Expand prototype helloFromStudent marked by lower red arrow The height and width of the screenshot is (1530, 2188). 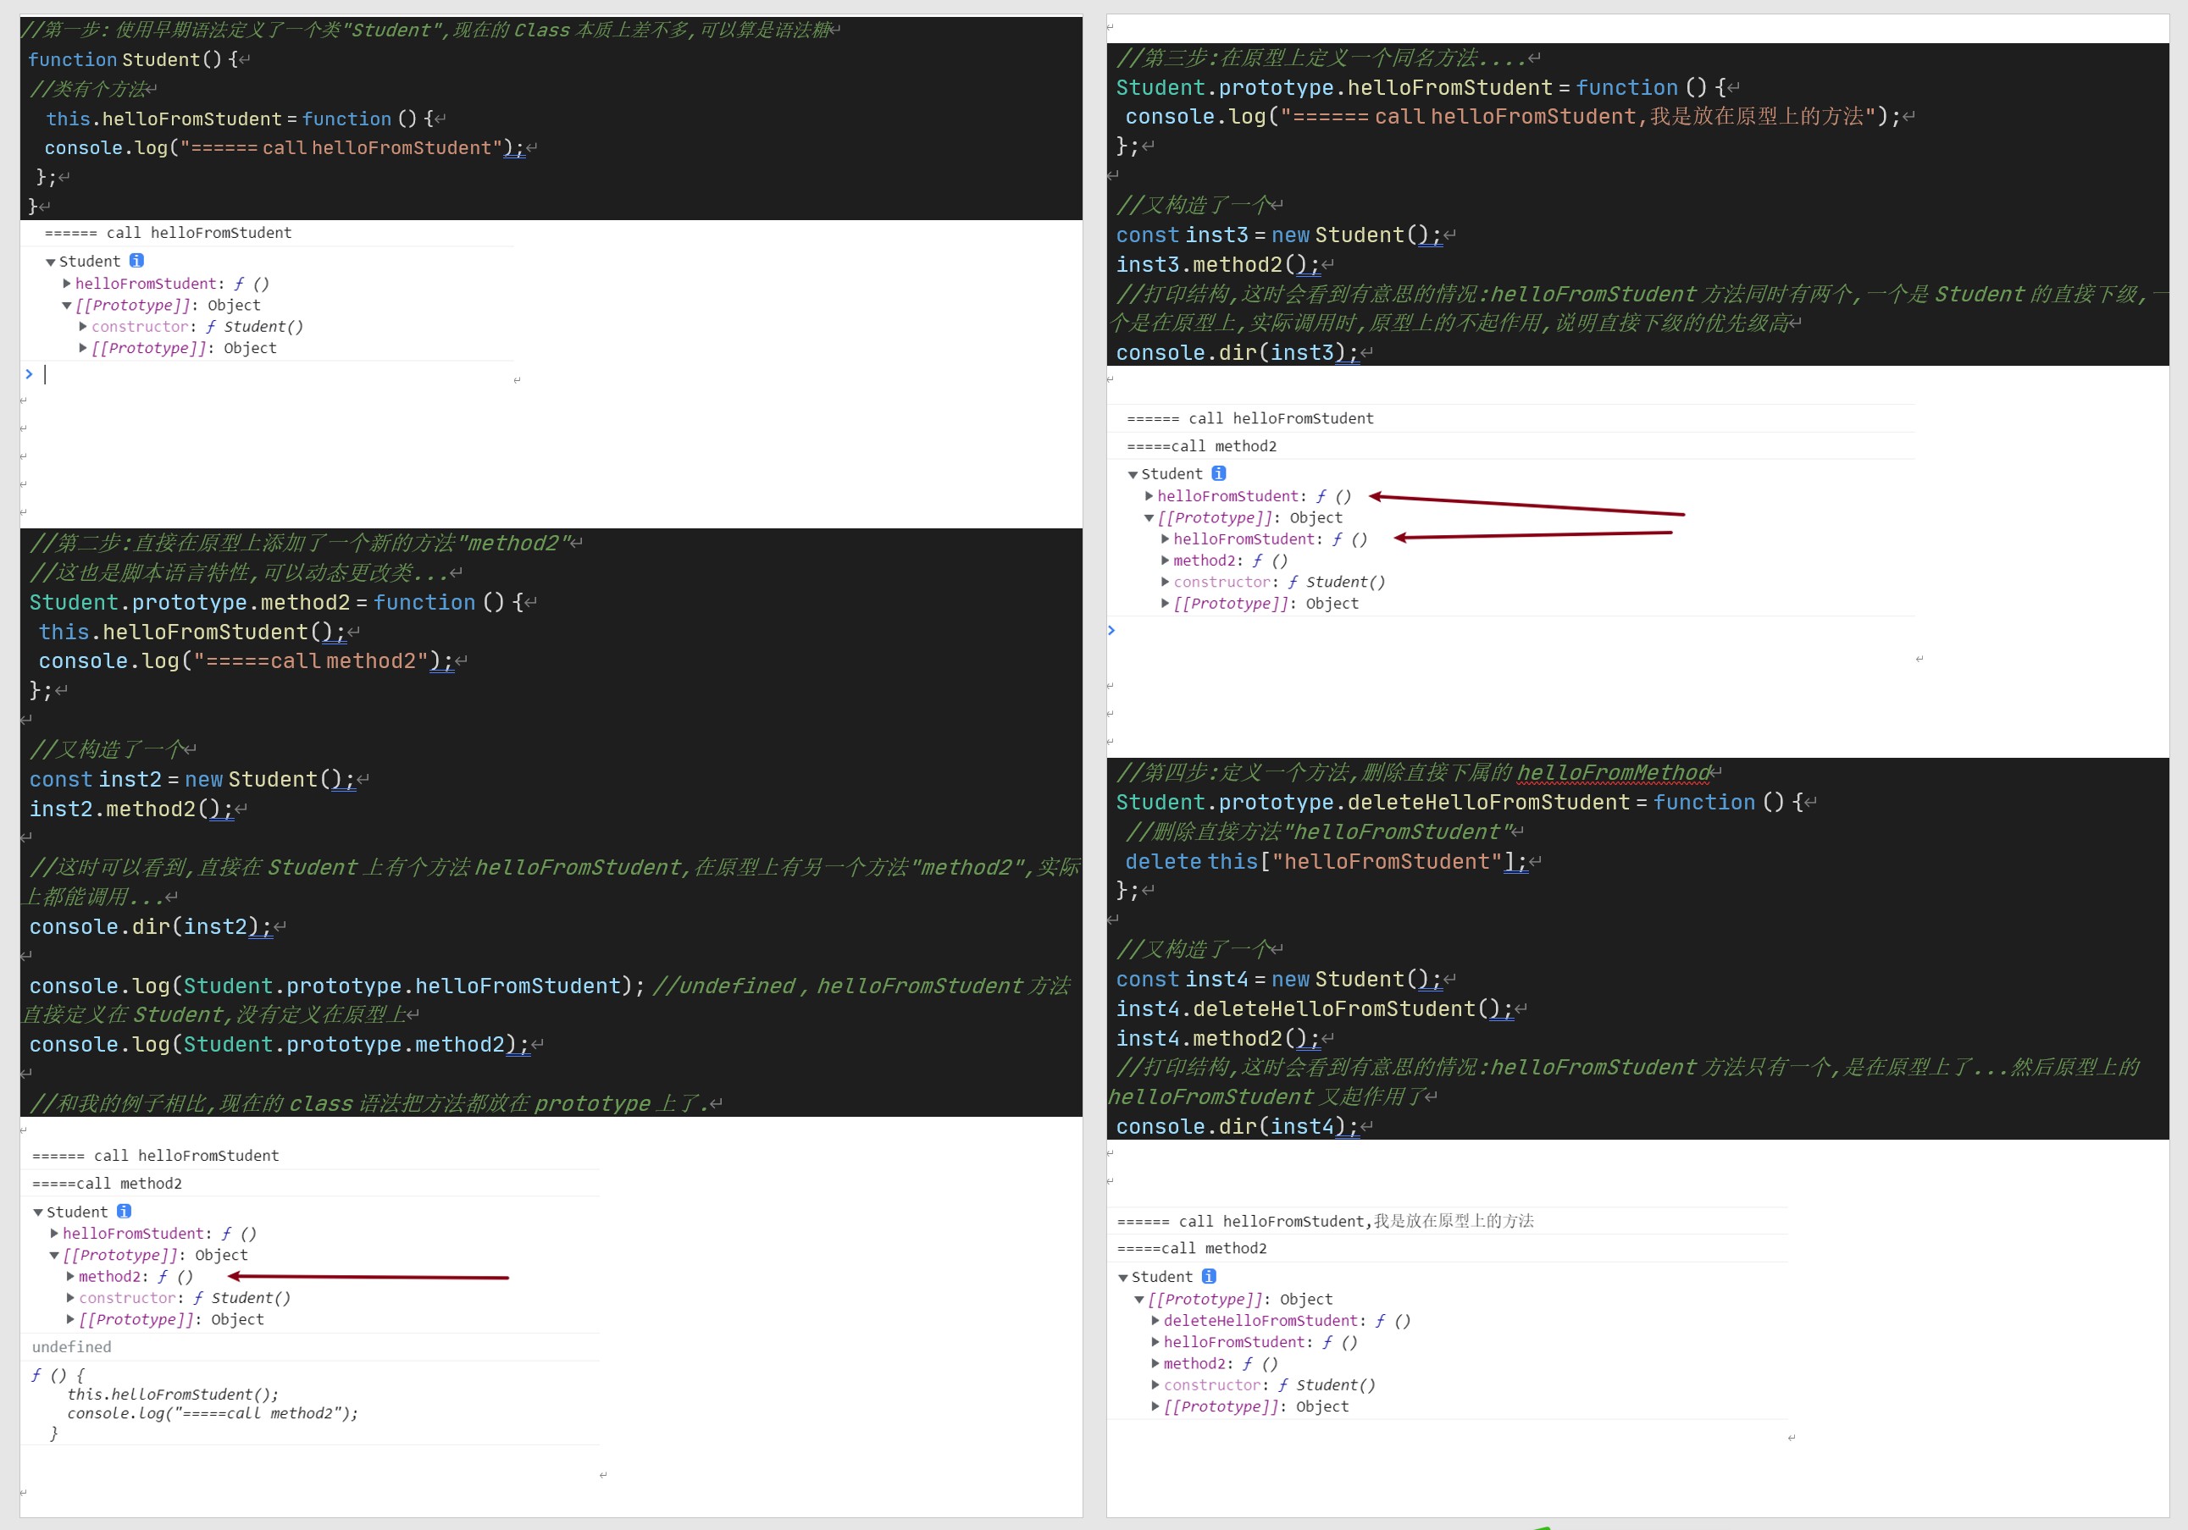click(x=1166, y=539)
